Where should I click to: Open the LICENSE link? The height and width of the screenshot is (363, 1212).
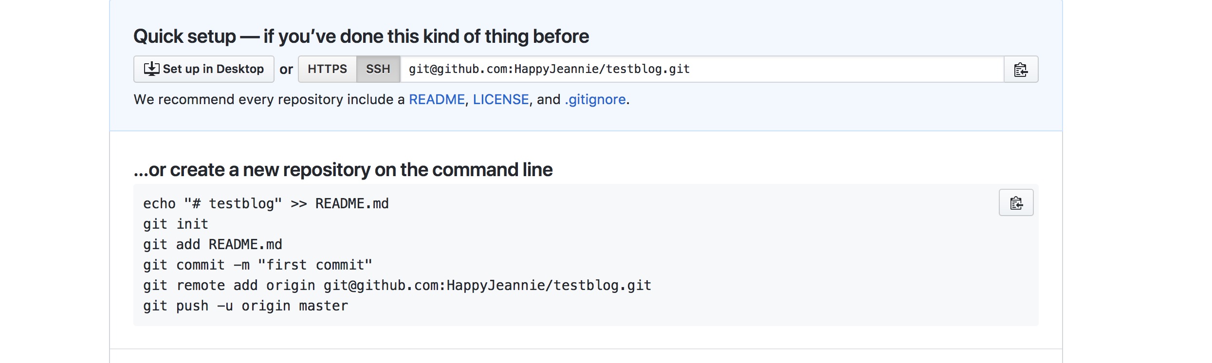click(x=500, y=99)
